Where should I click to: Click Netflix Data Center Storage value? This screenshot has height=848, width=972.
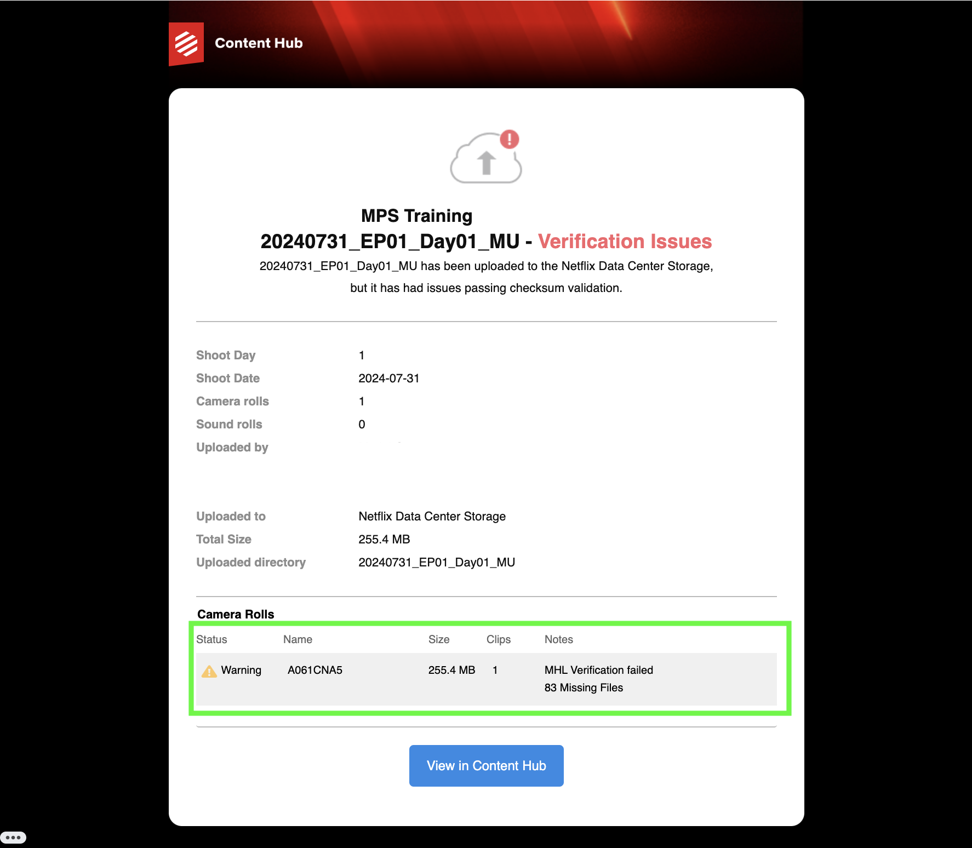tap(432, 517)
